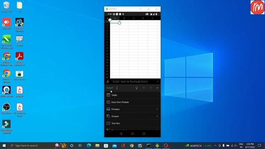The height and width of the screenshot is (149, 265).
Task: Tap the Table option in Insert menu
Action: click(132, 95)
